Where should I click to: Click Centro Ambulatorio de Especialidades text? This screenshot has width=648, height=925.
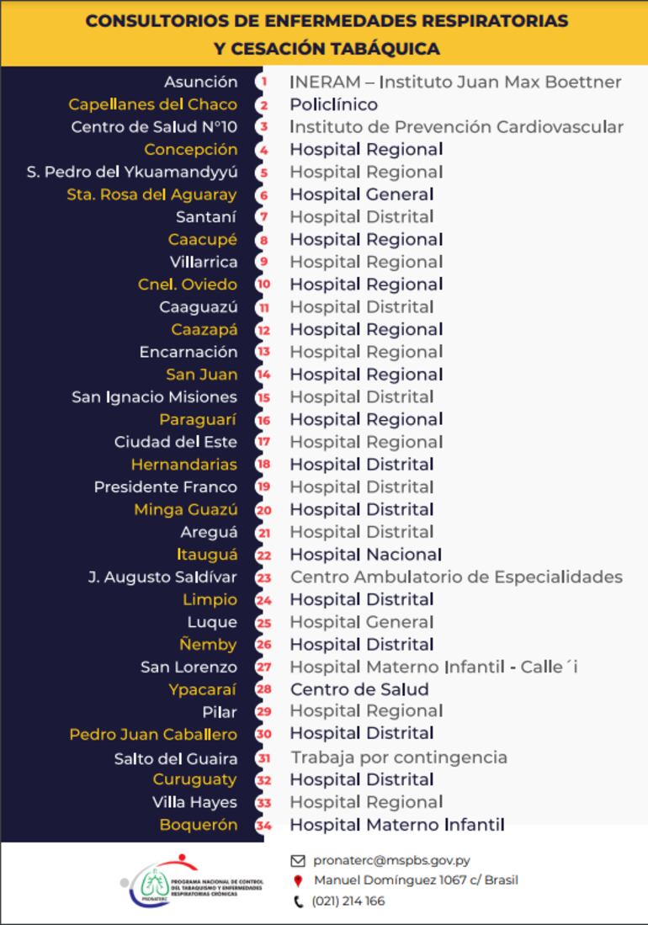click(456, 577)
